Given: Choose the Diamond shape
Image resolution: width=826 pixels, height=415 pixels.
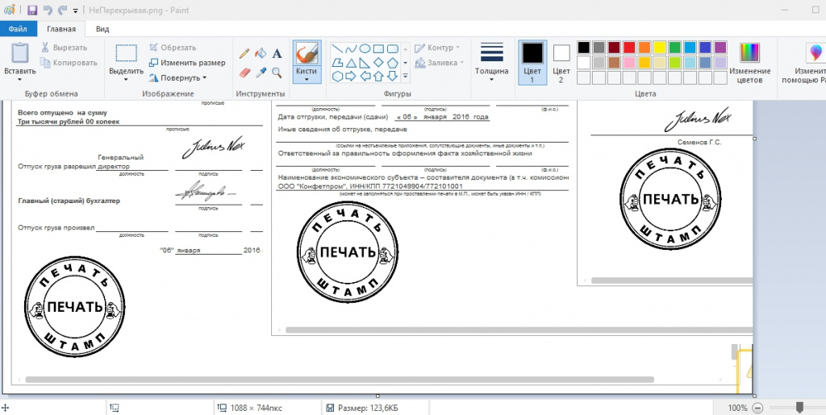Looking at the screenshot, I should click(378, 63).
